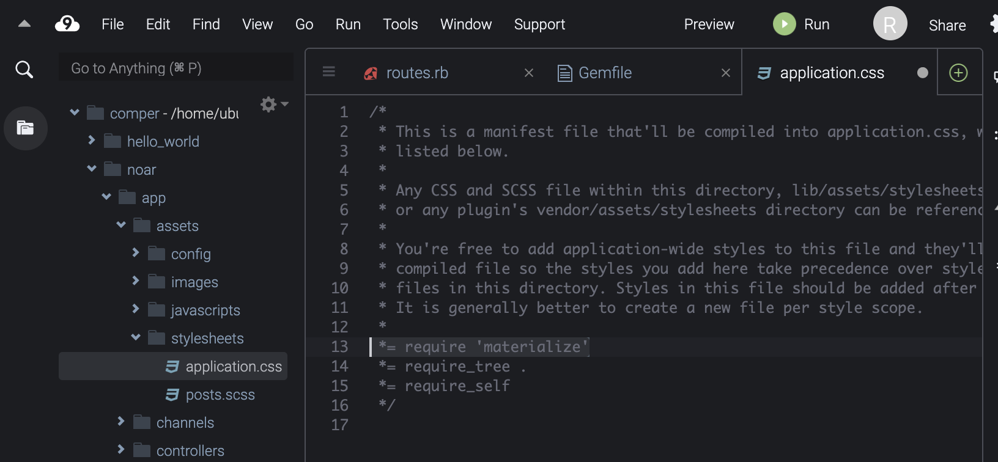Expand the javascripts folder arrow
Viewport: 998px width, 462px height.
coord(136,309)
